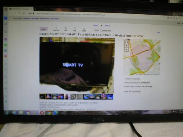Open 'more ads by this user' link

tap(133, 92)
